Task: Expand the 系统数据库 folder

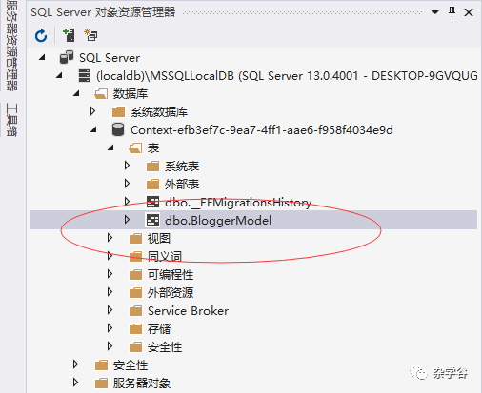Action: click(92, 111)
